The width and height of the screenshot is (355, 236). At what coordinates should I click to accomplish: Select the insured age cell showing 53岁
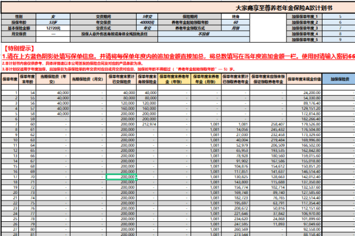(x=53, y=22)
